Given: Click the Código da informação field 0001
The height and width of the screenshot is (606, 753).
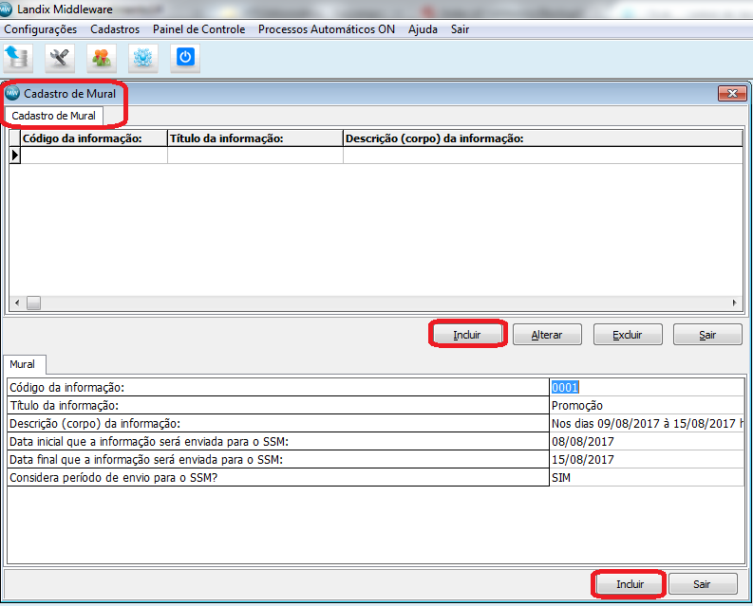Looking at the screenshot, I should pos(647,387).
